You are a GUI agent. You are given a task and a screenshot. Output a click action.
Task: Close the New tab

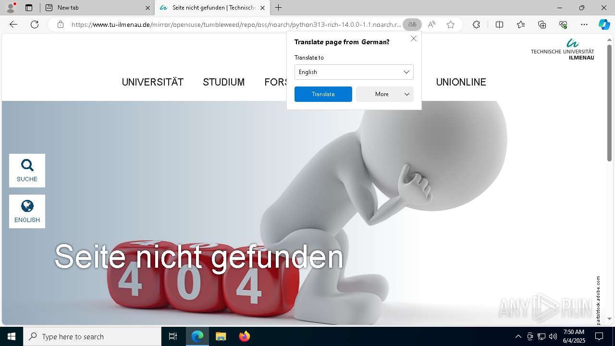[148, 8]
